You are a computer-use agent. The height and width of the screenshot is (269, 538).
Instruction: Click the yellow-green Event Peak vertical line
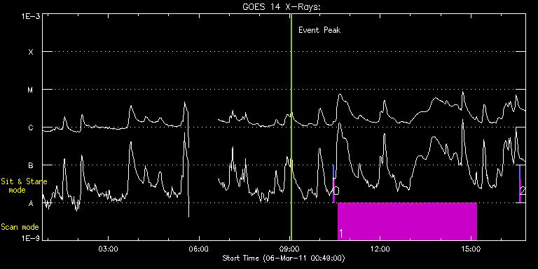click(291, 127)
